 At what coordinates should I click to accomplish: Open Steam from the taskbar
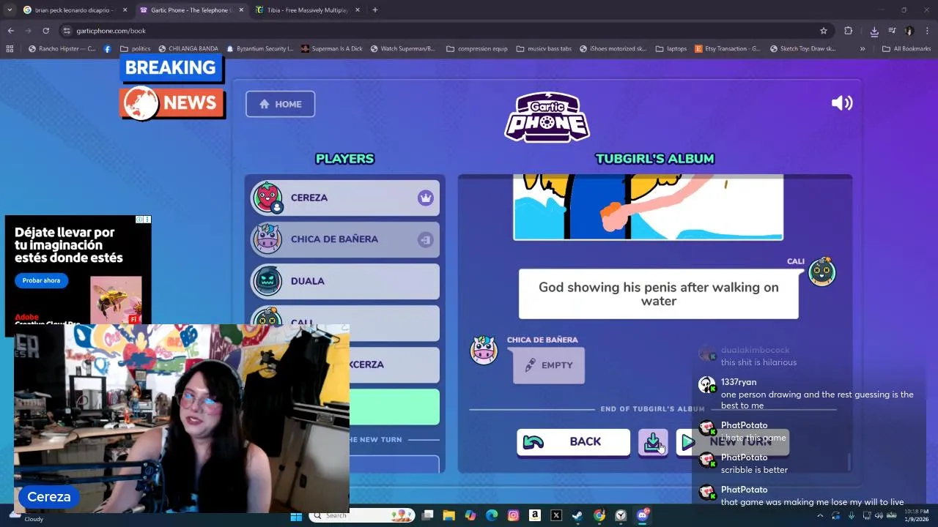click(577, 516)
